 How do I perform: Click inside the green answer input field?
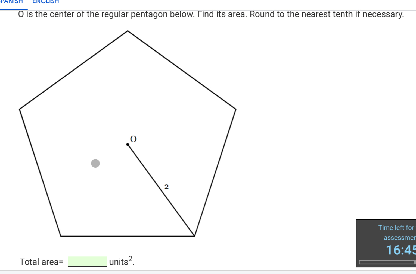[87, 261]
